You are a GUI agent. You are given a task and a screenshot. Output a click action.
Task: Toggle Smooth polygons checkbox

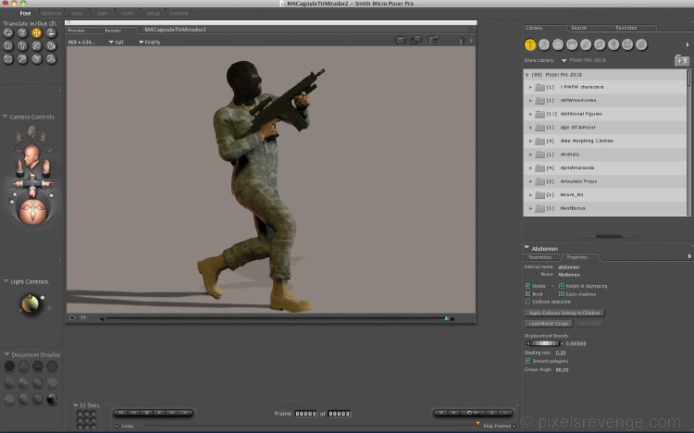(x=527, y=361)
